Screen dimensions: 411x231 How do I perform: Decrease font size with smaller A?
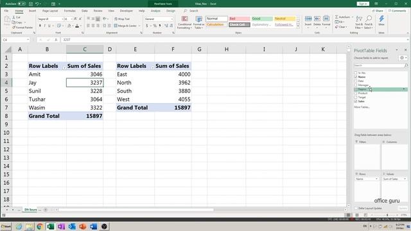click(80, 19)
